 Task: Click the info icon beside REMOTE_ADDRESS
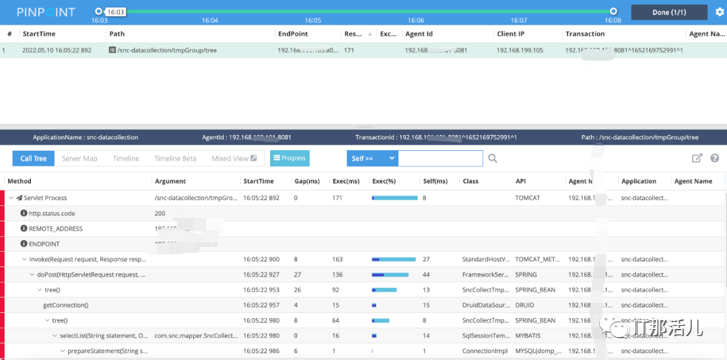pyautogui.click(x=24, y=229)
